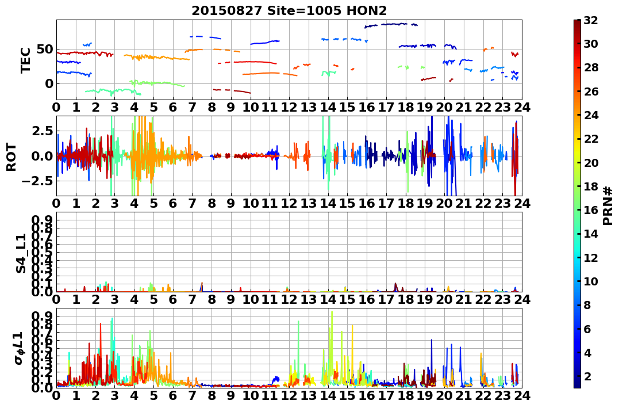Image resolution: width=619 pixels, height=408 pixels.
Task: Click the TEC y-axis label
Action: click(x=26, y=60)
